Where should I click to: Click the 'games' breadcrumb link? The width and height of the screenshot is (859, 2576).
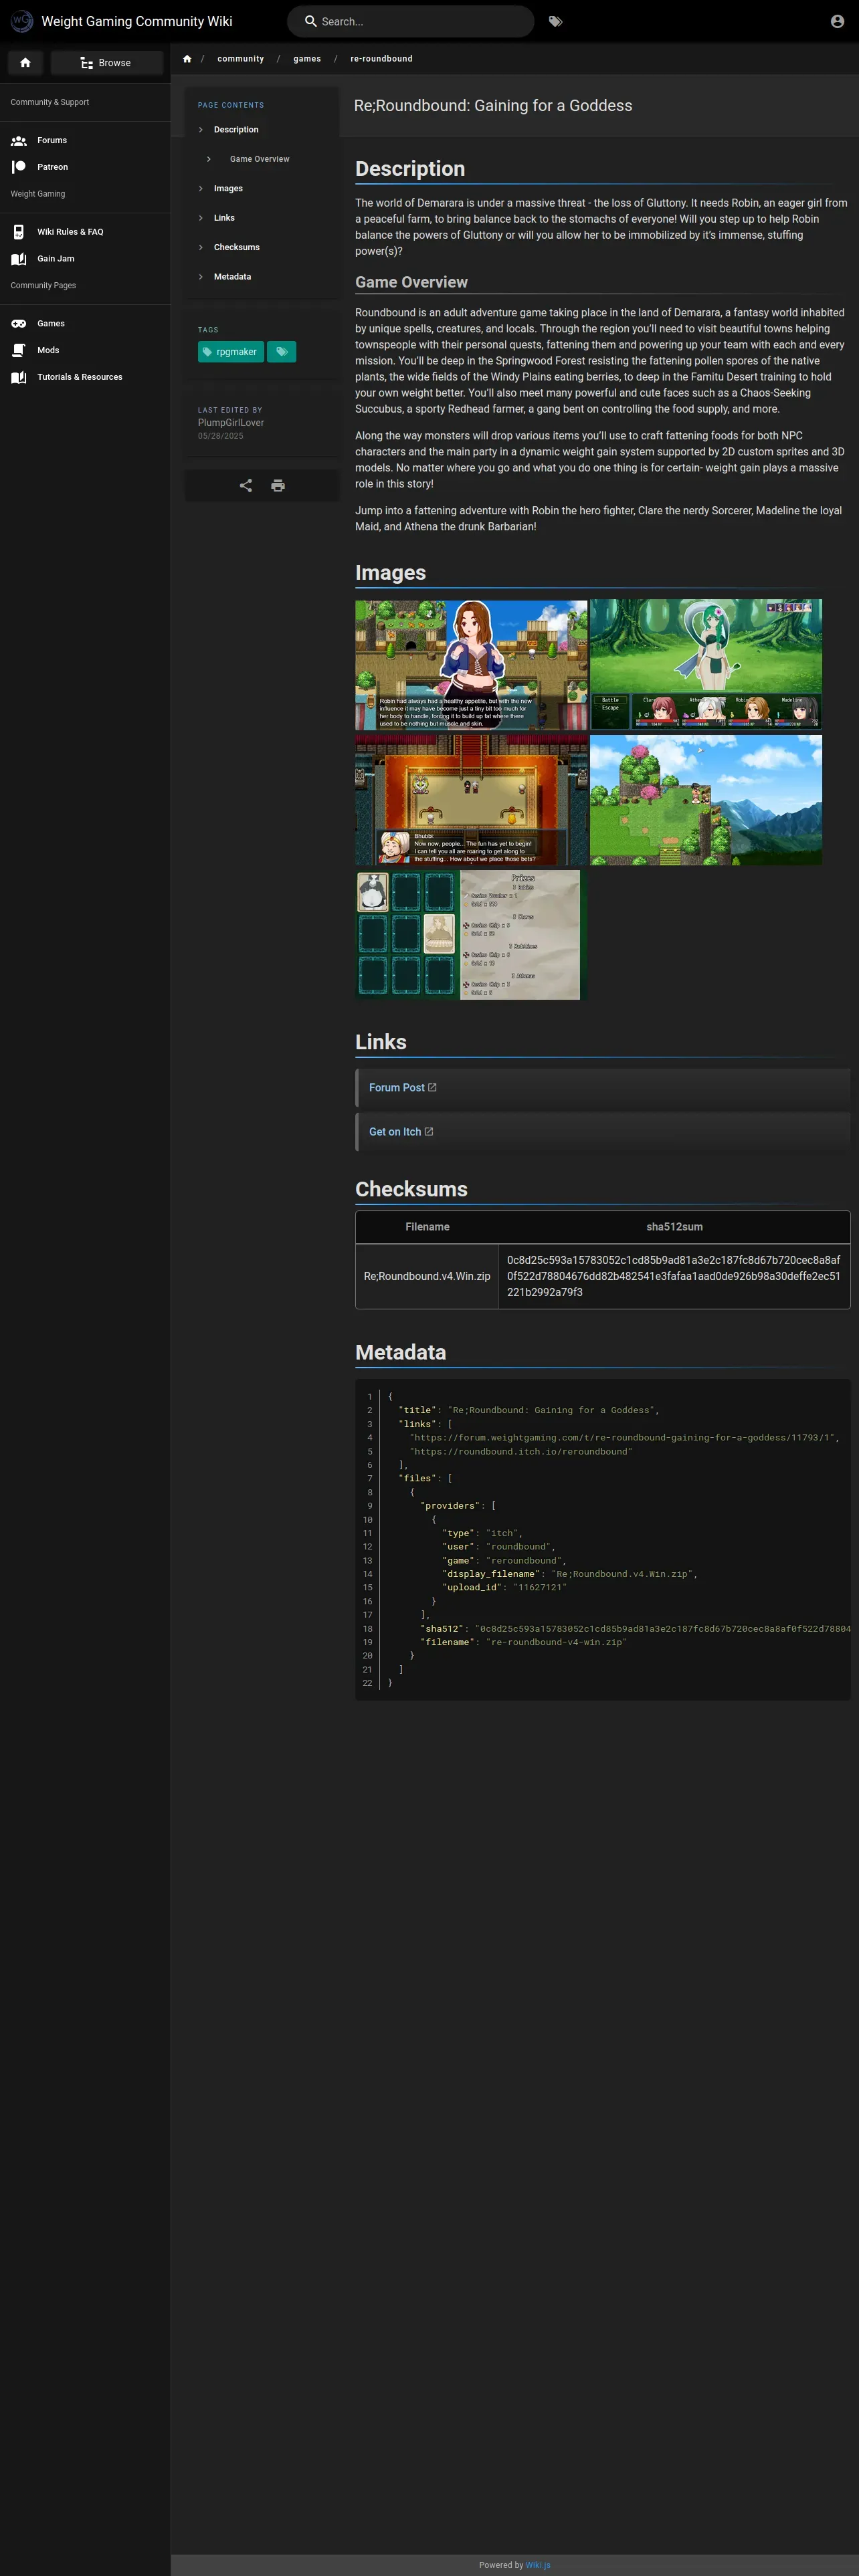pyautogui.click(x=307, y=59)
